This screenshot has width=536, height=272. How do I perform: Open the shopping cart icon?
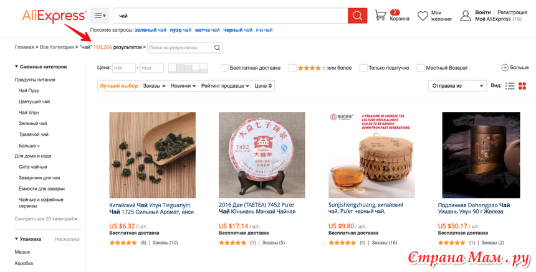(x=380, y=16)
